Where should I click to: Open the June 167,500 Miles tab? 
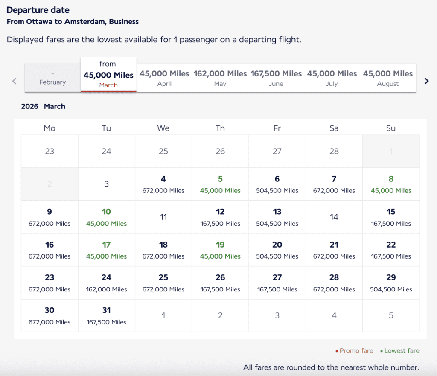(x=276, y=78)
